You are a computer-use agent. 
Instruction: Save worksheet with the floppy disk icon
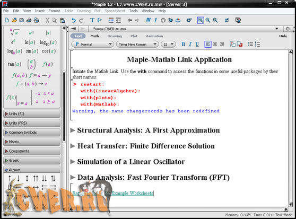pos(22,20)
